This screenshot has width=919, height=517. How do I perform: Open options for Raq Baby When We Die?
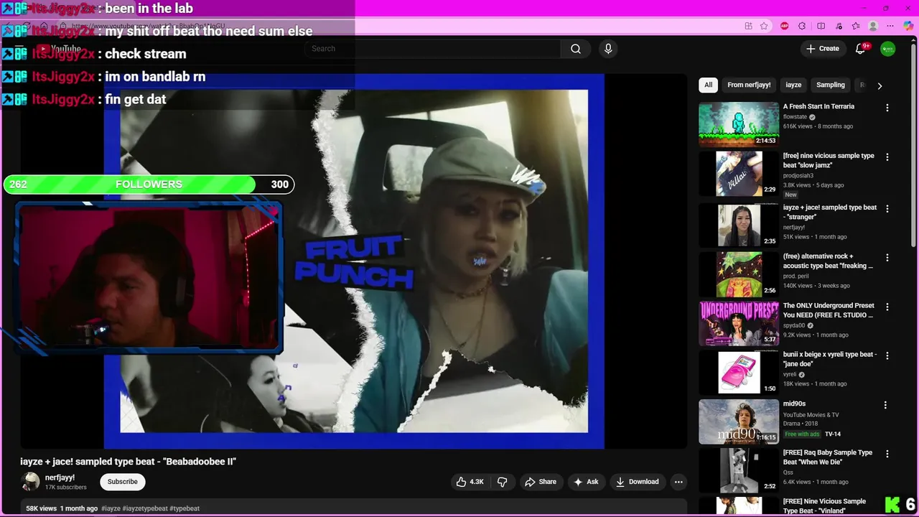click(887, 454)
